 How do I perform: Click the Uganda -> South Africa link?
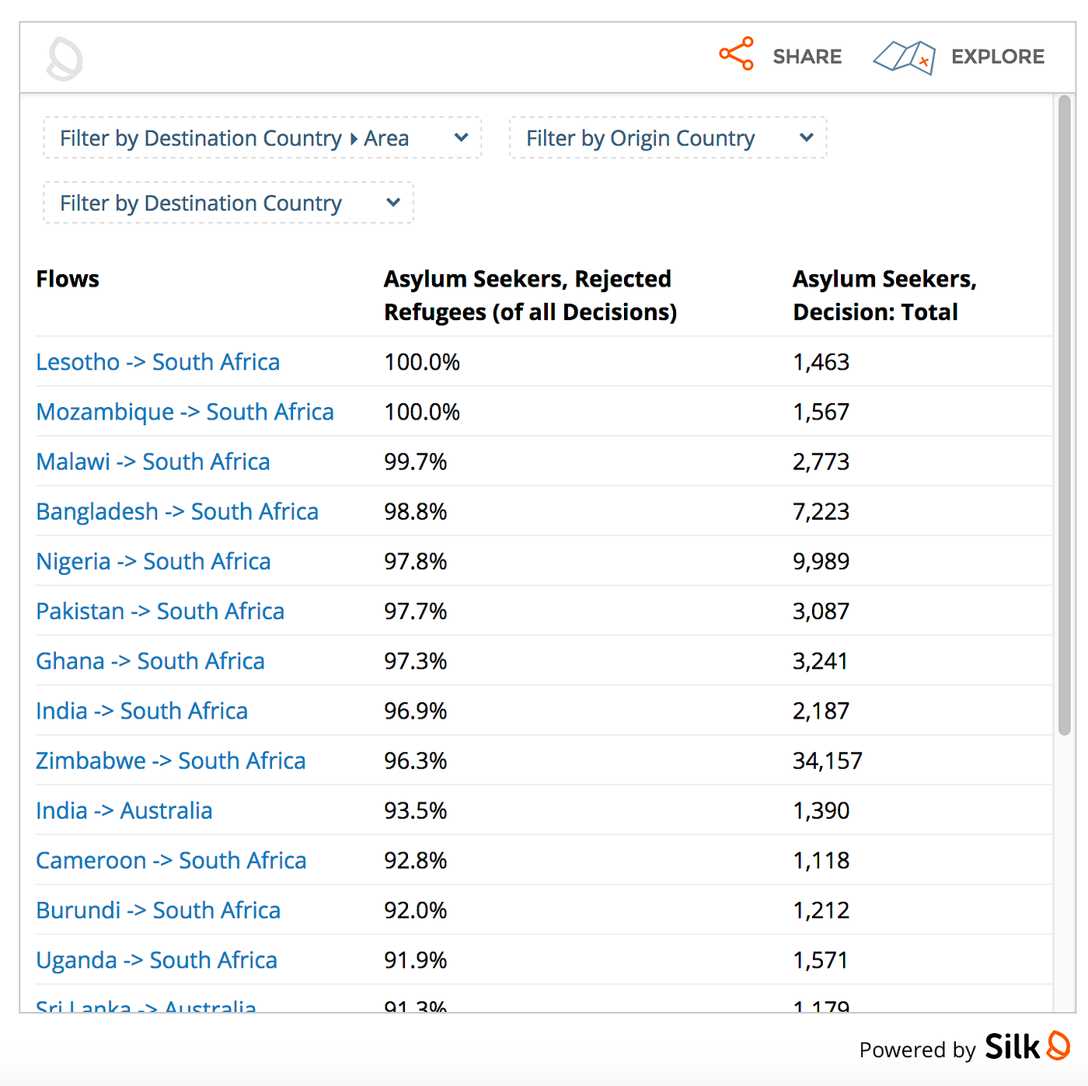156,960
